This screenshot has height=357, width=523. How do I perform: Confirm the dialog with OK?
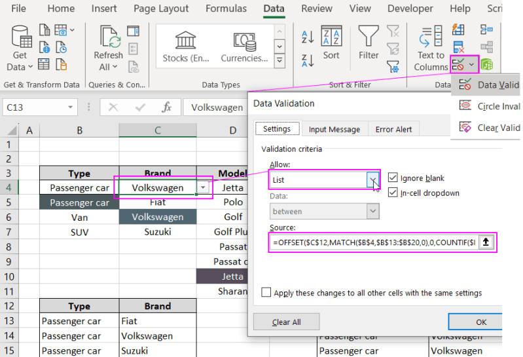[477, 322]
